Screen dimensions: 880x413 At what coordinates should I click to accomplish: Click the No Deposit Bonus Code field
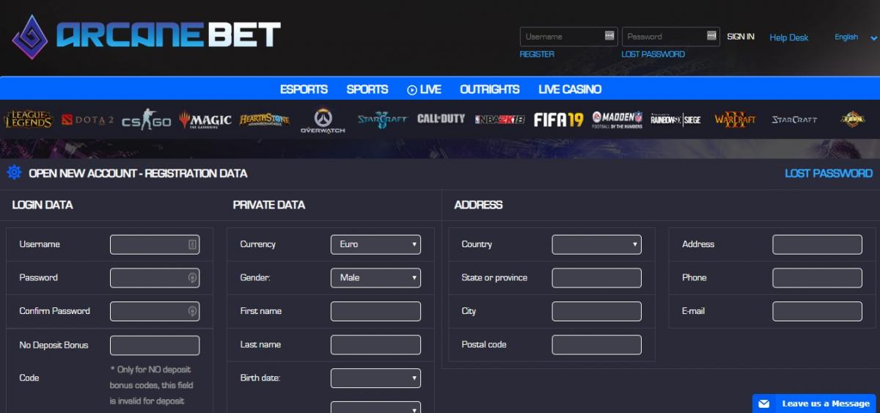coord(155,345)
